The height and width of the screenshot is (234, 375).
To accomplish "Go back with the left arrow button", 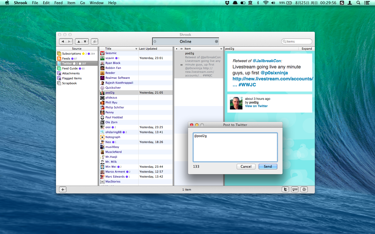I will point(63,41).
